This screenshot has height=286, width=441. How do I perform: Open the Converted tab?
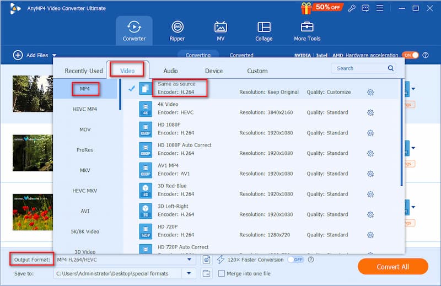click(241, 55)
